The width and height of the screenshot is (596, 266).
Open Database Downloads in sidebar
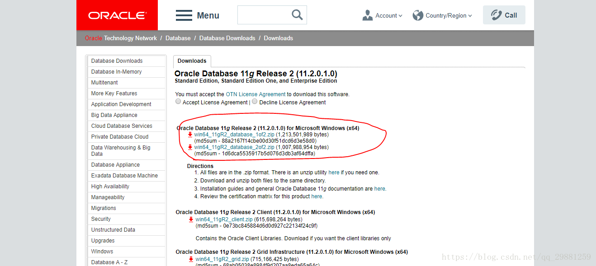click(x=127, y=61)
